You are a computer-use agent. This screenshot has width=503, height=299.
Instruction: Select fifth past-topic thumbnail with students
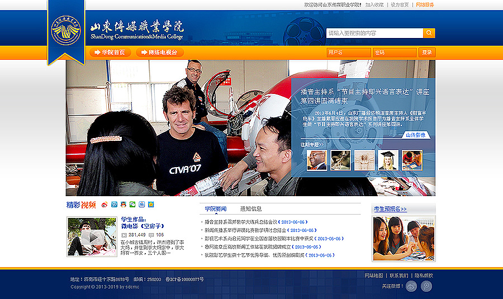click(412, 160)
